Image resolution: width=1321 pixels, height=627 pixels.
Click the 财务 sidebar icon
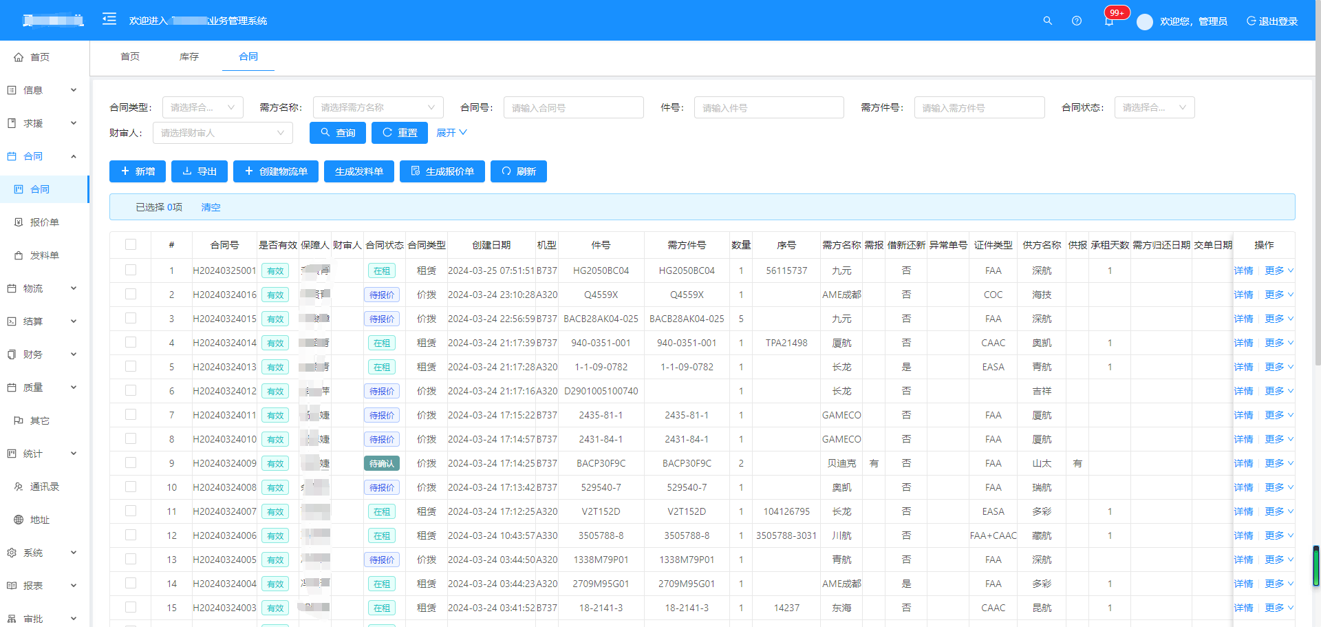pyautogui.click(x=12, y=354)
